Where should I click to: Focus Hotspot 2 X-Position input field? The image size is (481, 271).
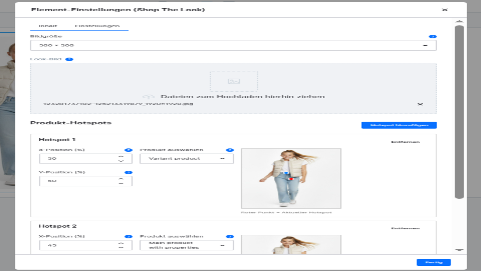(x=85, y=245)
